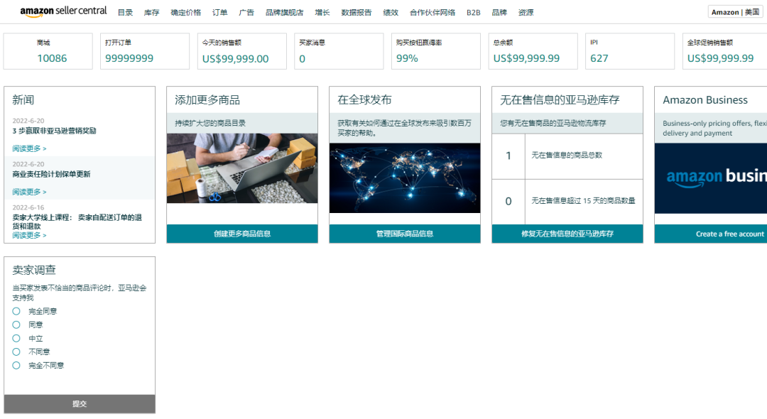
Task: Click 阅读更多 under 3 步赢取非亚马逊营销奖励
Action: (x=29, y=148)
